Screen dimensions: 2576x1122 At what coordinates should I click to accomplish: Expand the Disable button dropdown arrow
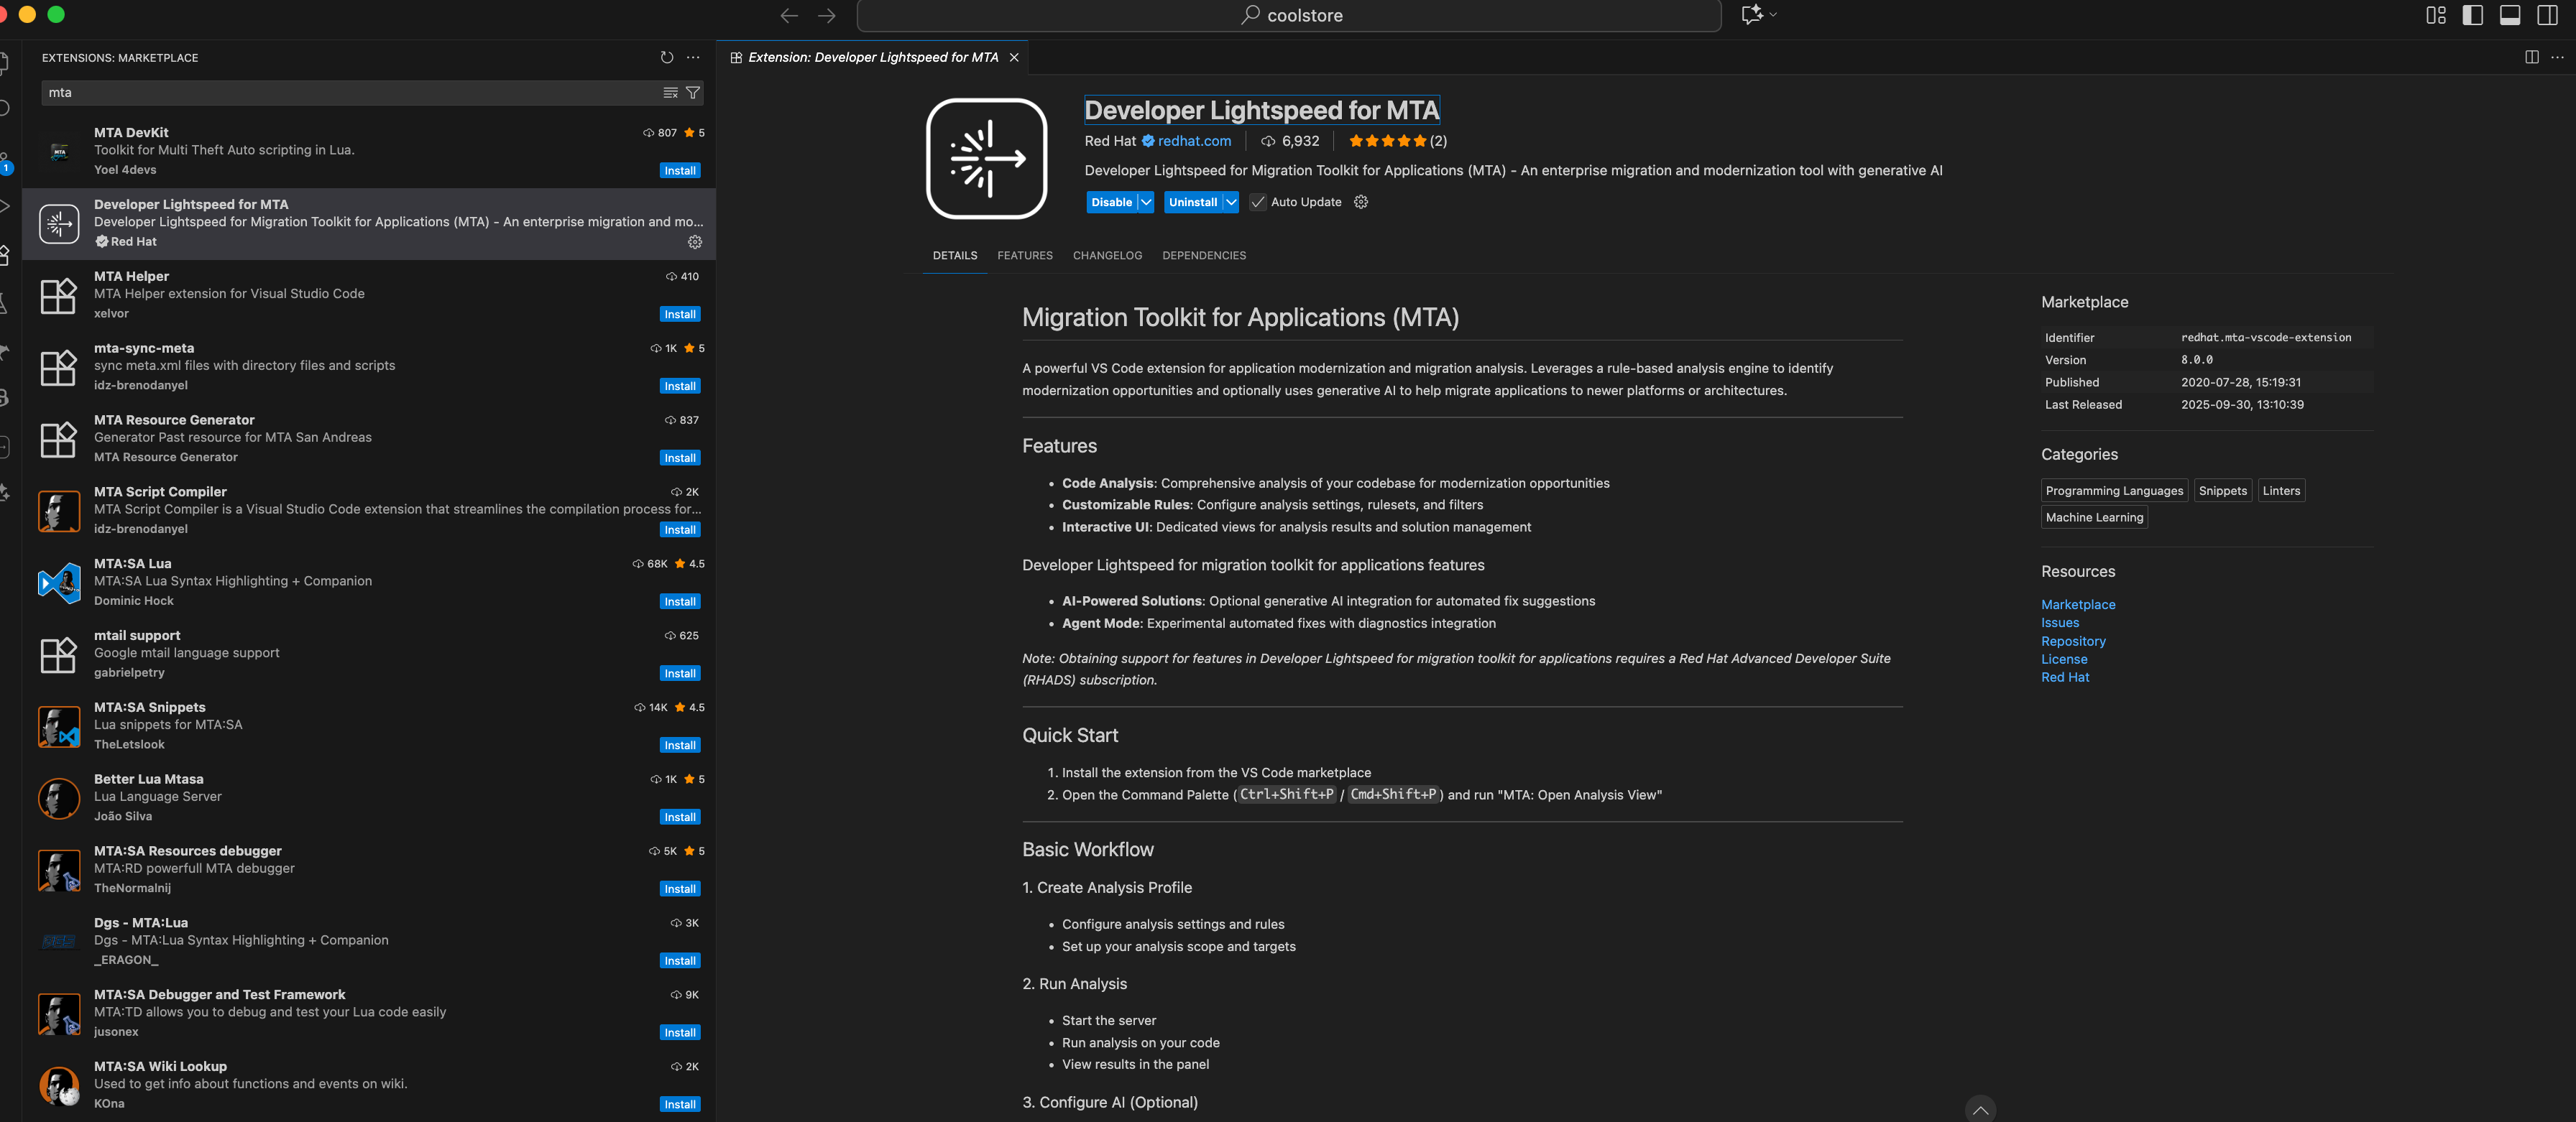click(1146, 202)
